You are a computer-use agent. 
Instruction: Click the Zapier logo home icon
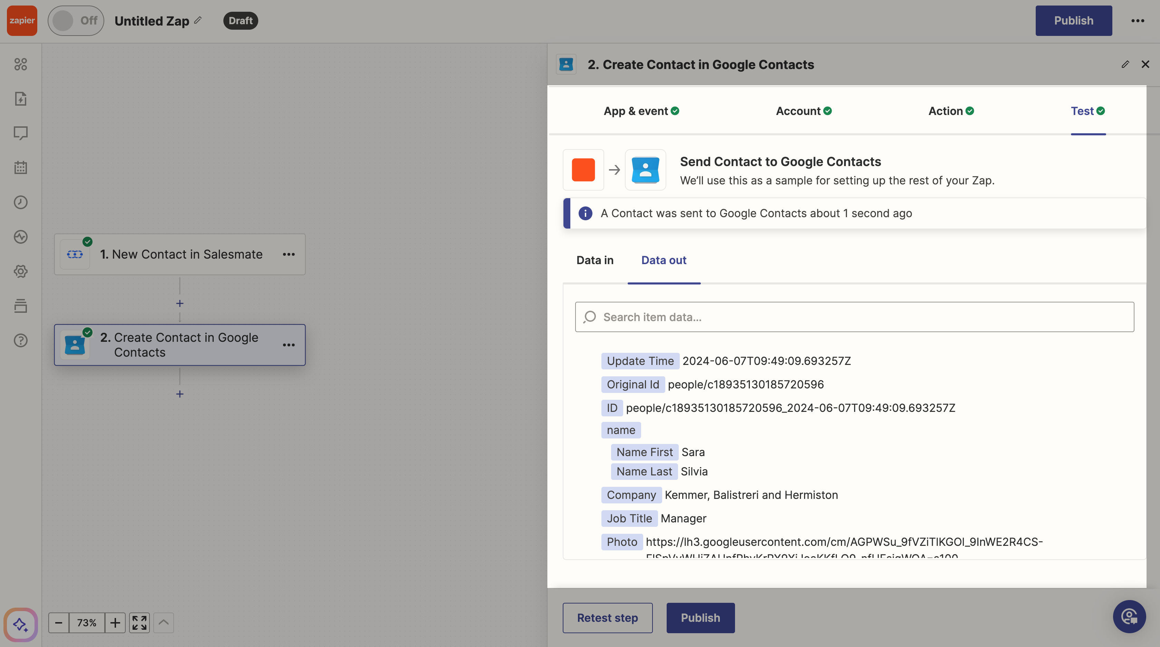(22, 21)
